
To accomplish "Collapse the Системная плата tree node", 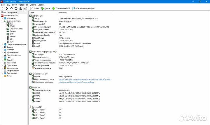I will click(2, 21).
